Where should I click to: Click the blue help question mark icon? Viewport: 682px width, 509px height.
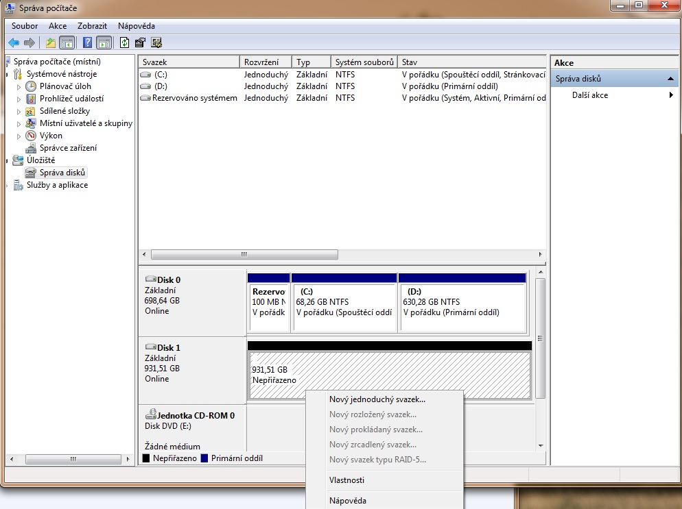[x=87, y=42]
